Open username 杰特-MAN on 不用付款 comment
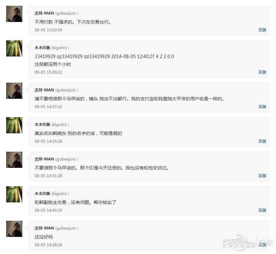This screenshot has height=254, width=276. 44,13
